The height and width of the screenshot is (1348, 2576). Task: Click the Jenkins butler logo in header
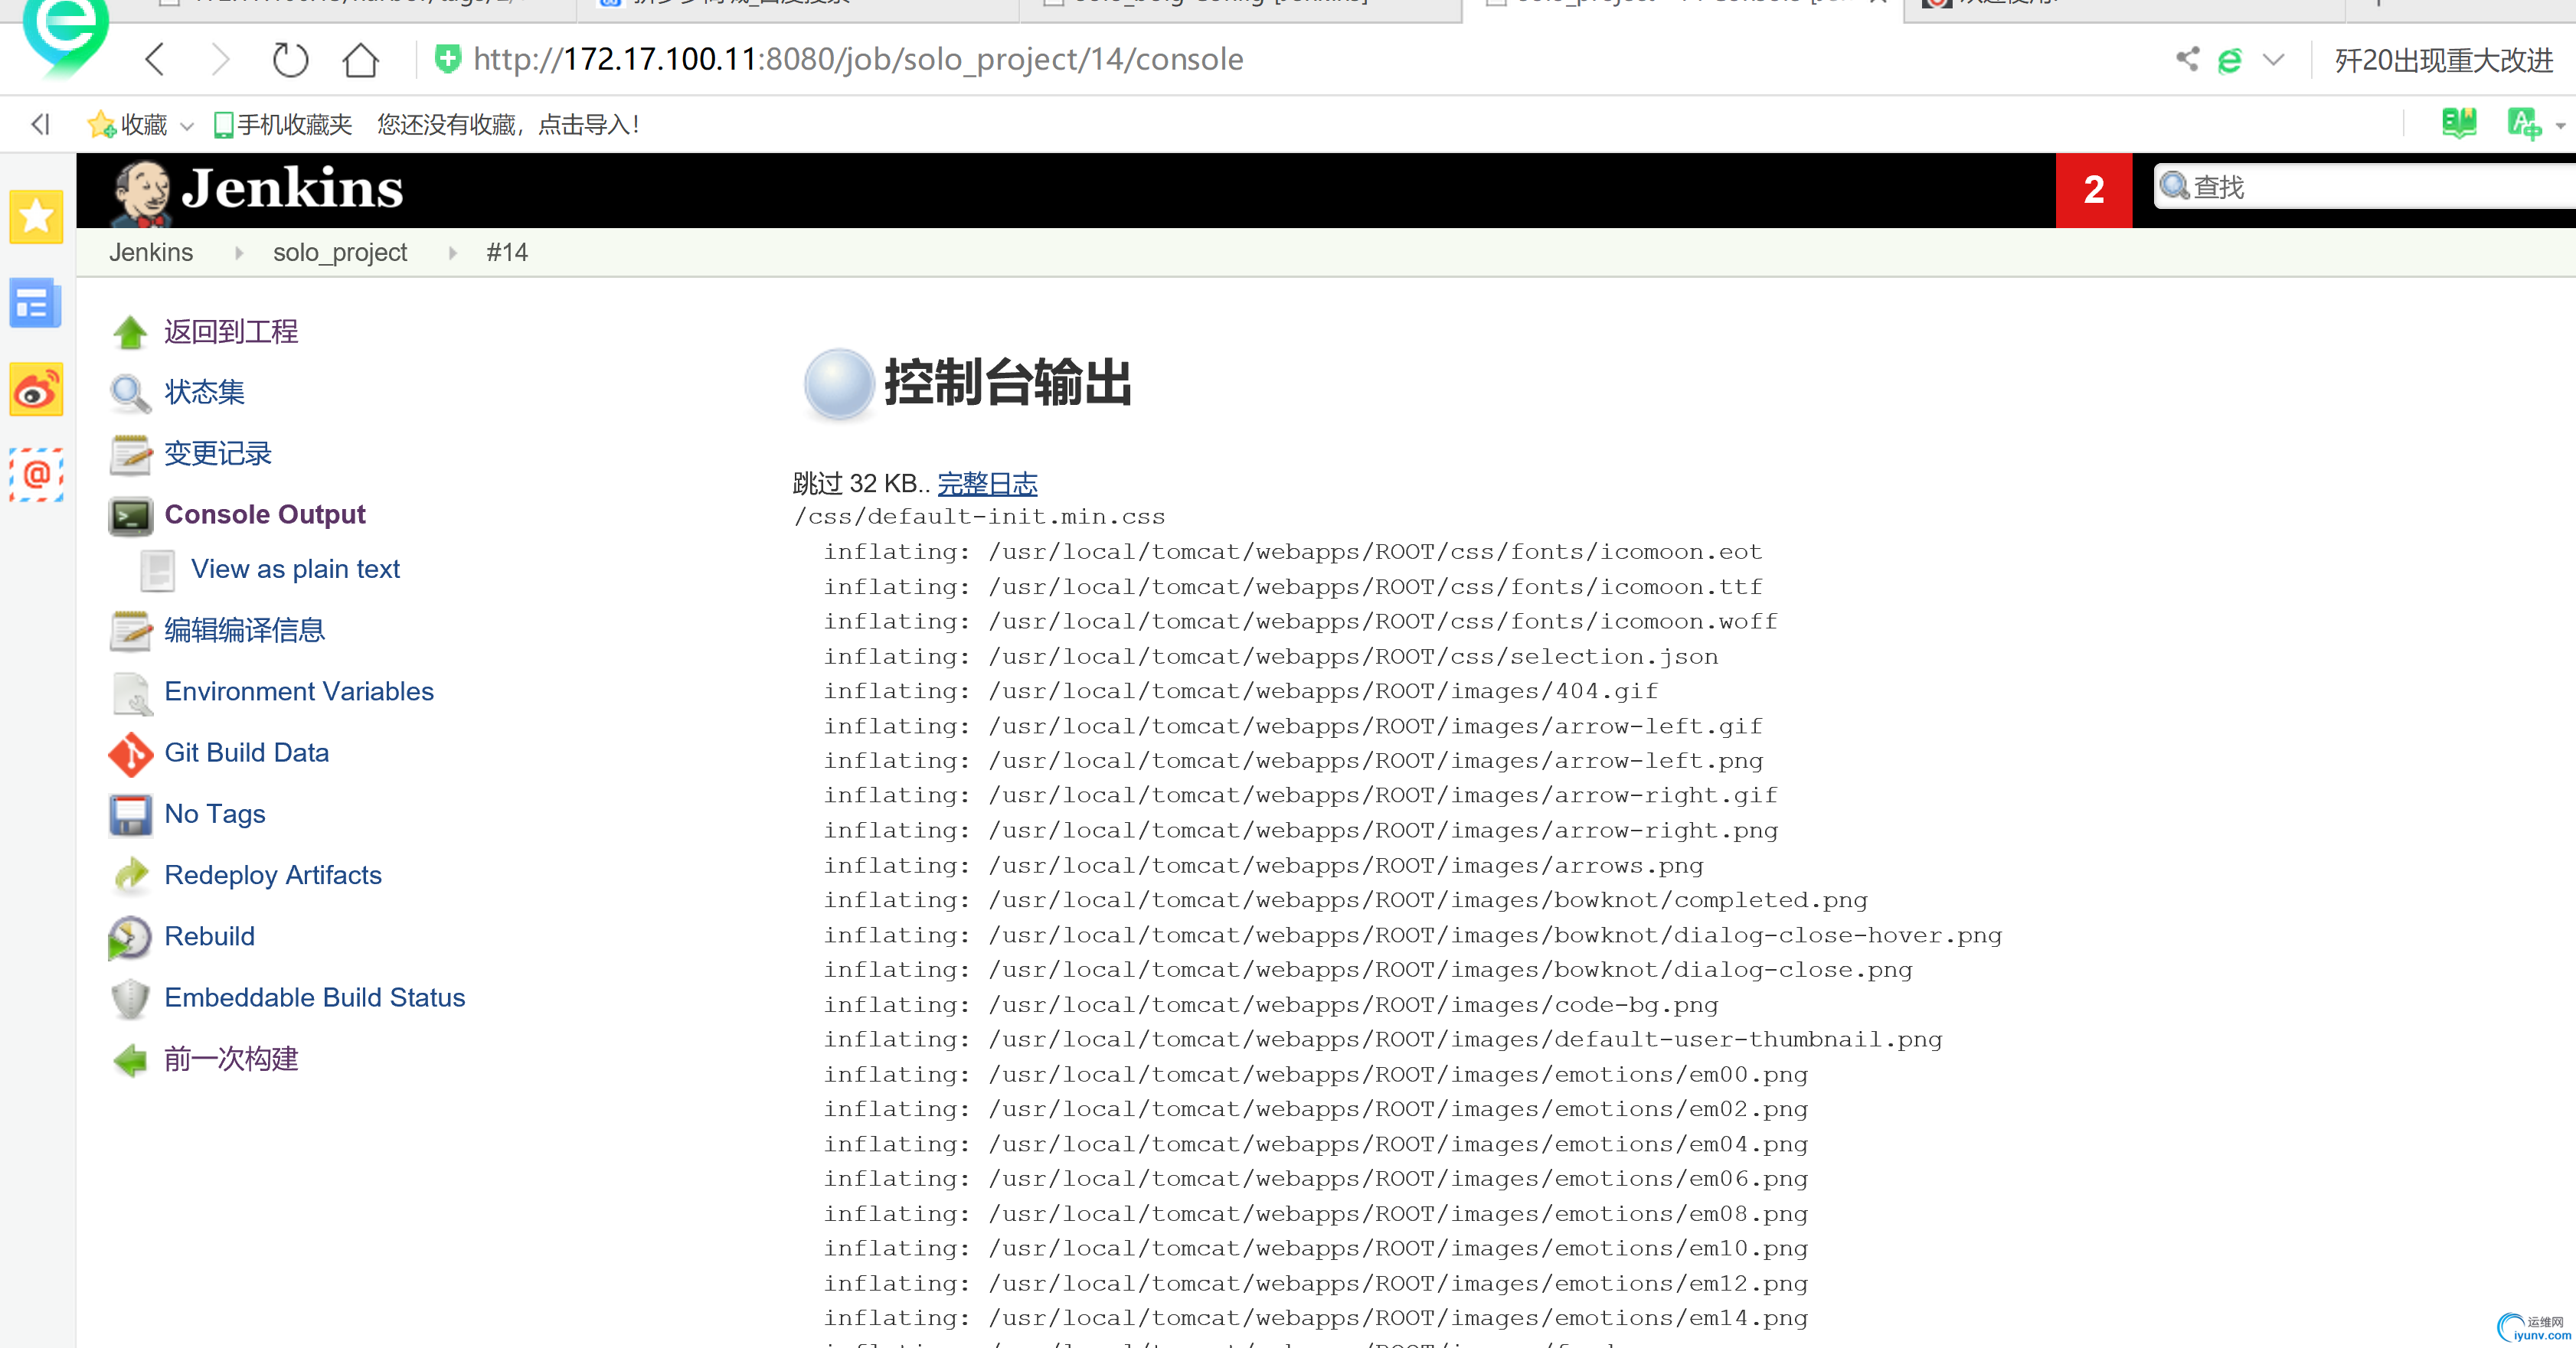pos(140,188)
